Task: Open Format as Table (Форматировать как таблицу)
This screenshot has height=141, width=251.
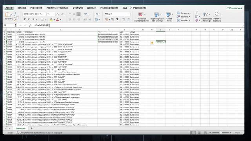Action: pyautogui.click(x=157, y=16)
